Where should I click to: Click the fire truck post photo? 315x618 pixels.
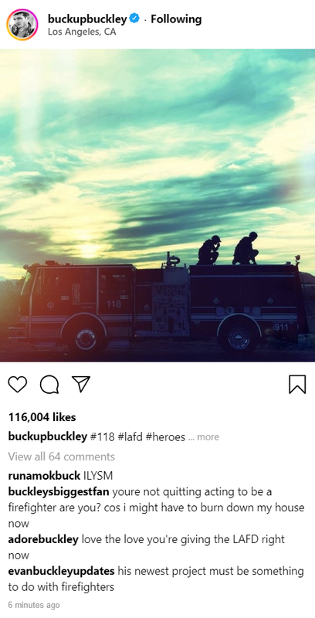(157, 205)
